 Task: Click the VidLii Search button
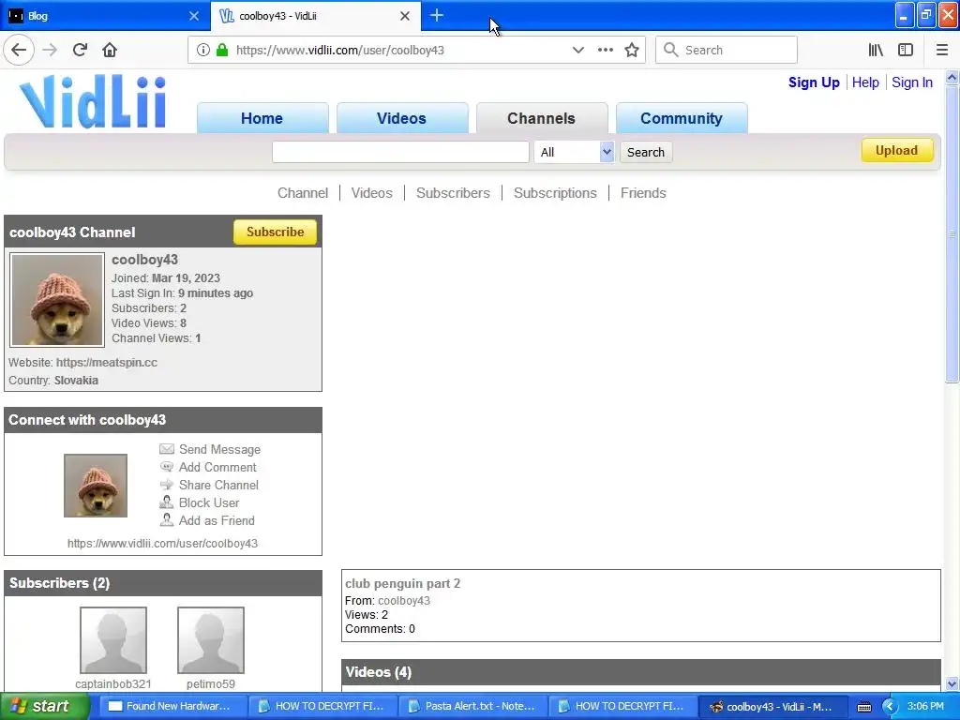pos(645,152)
